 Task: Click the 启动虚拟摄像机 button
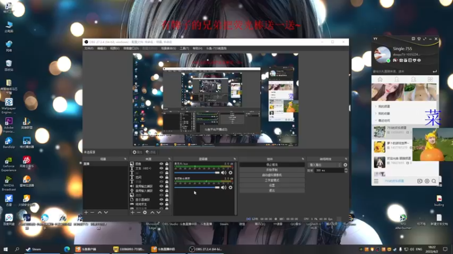click(272, 175)
